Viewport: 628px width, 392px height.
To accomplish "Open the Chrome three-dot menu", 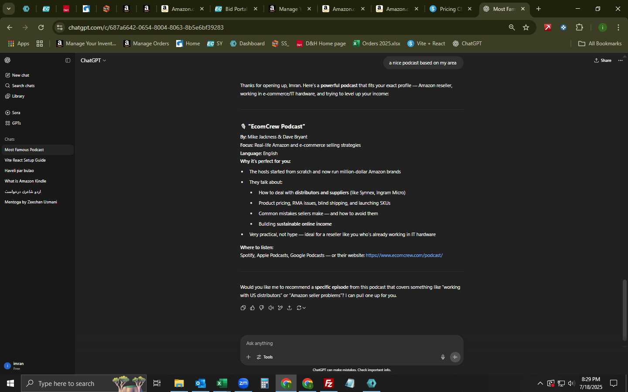I will tap(618, 27).
